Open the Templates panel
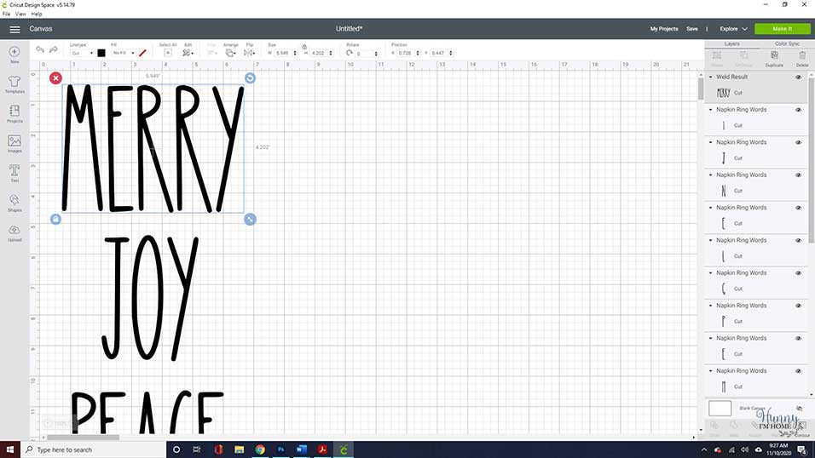 click(x=14, y=84)
